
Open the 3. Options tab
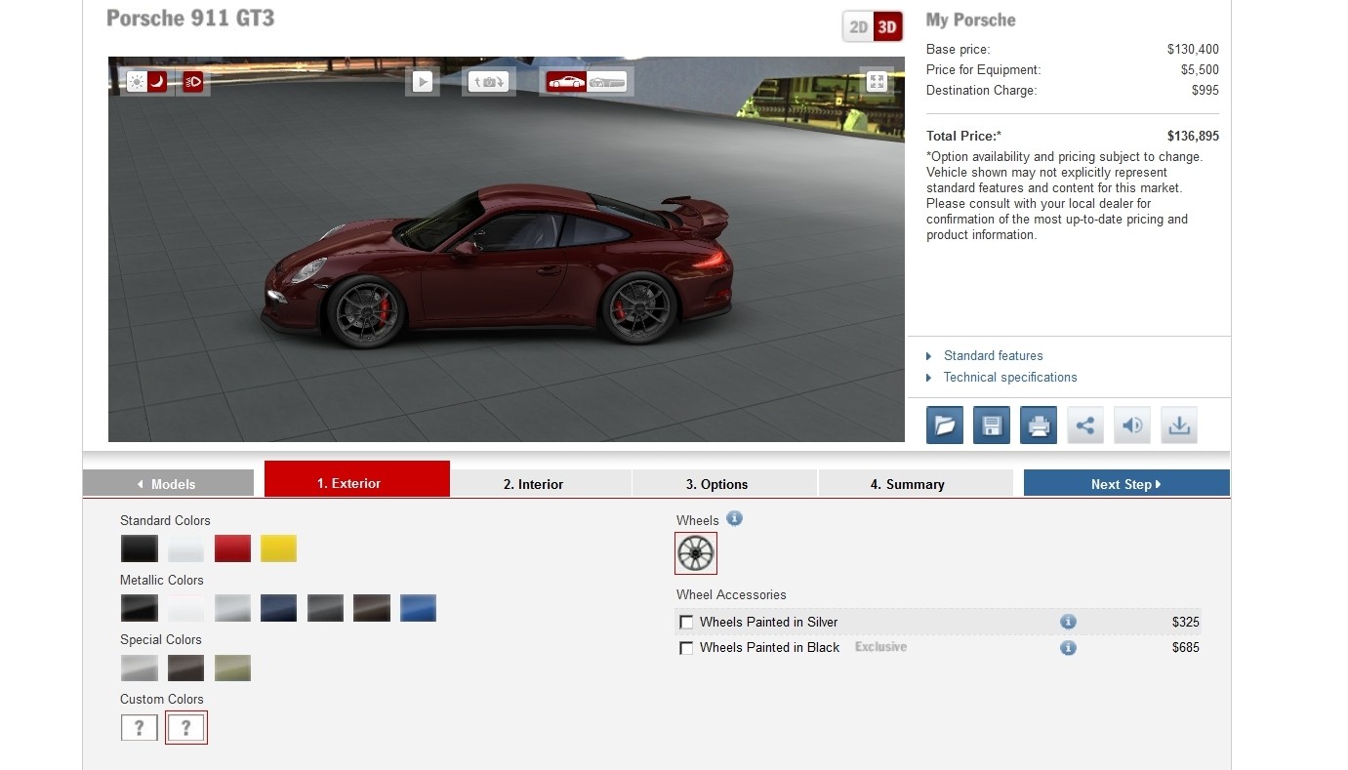point(724,484)
